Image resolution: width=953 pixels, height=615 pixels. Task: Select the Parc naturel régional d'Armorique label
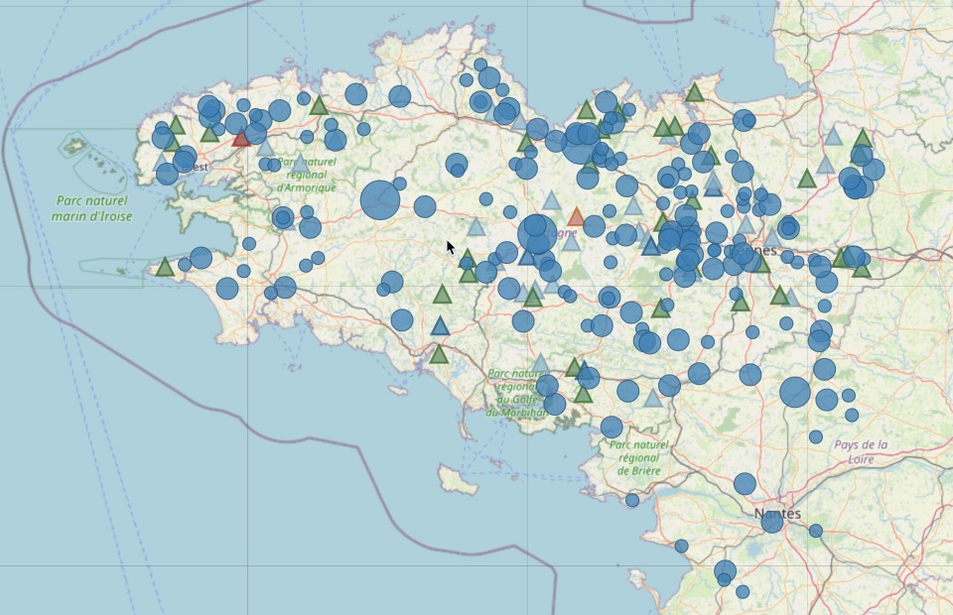[x=307, y=174]
